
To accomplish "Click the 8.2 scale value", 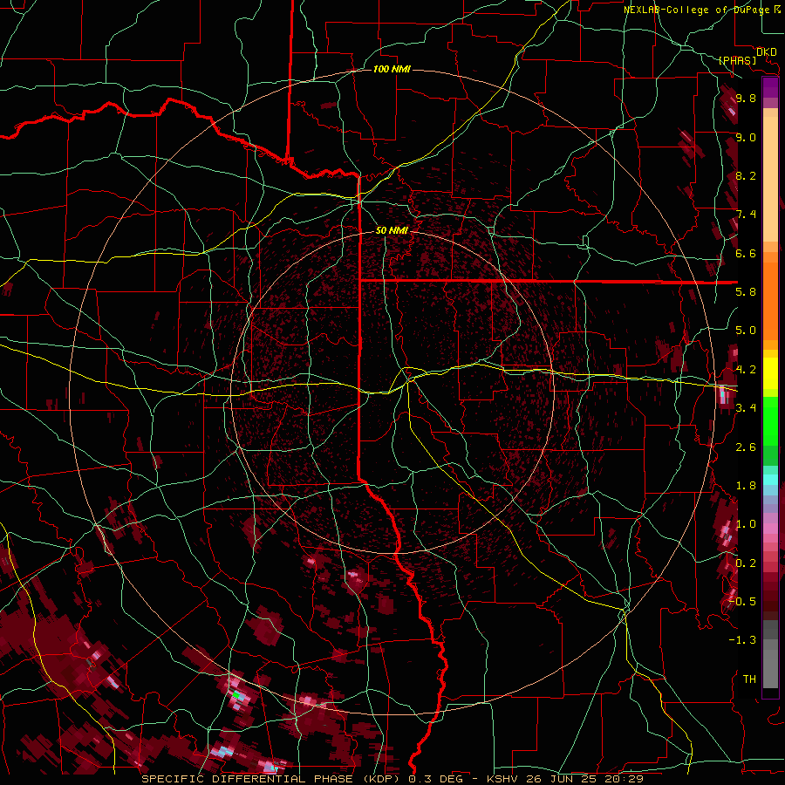I will pos(746,175).
